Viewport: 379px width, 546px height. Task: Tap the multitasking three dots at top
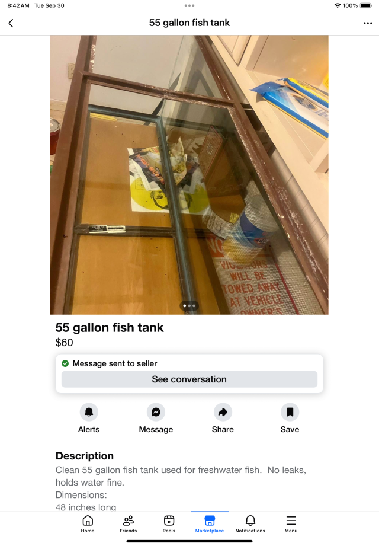point(189,5)
